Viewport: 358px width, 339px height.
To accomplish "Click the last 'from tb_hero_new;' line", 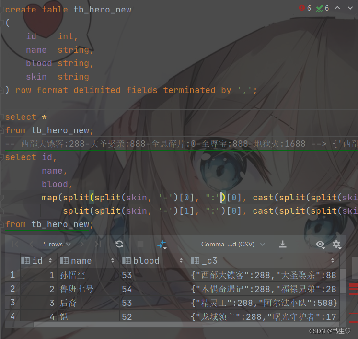I will pyautogui.click(x=49, y=224).
